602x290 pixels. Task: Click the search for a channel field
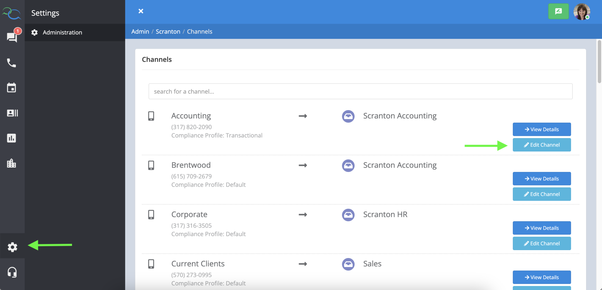(360, 91)
